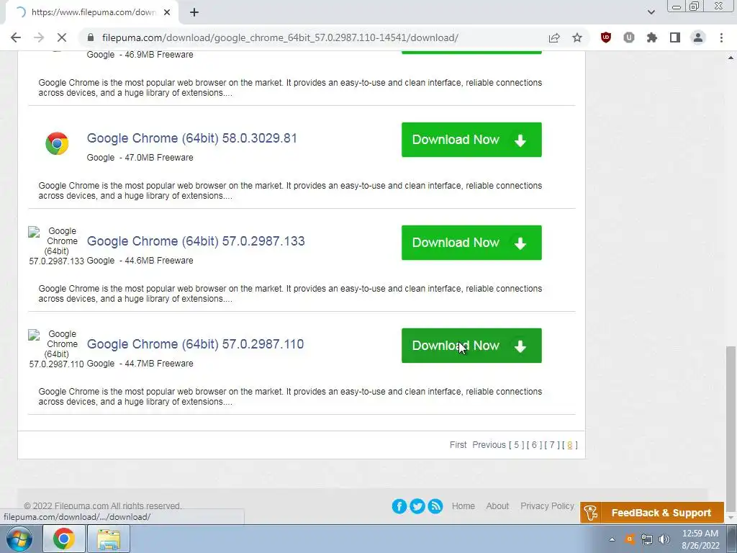Click the padlock site info icon
This screenshot has width=737, height=553.
point(91,37)
